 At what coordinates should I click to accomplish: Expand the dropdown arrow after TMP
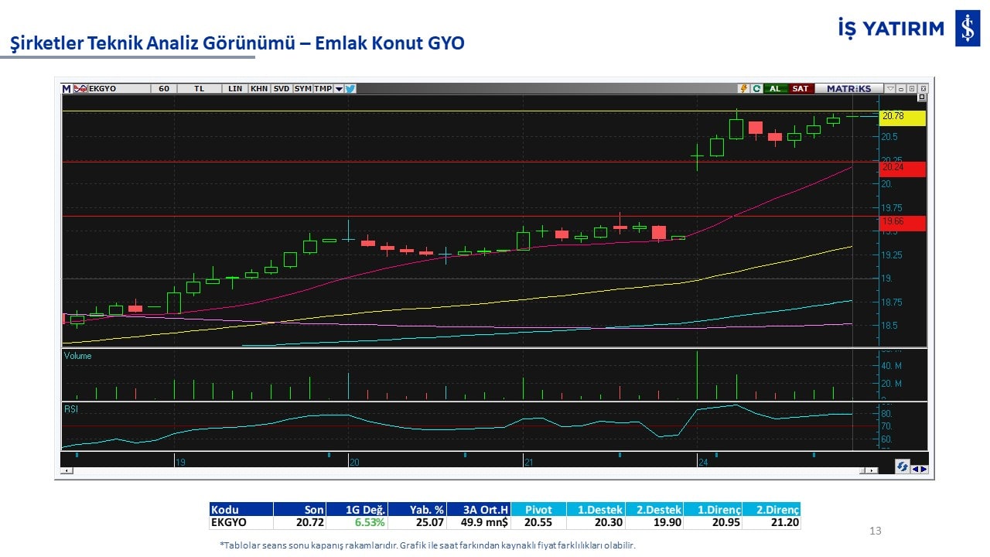pyautogui.click(x=339, y=89)
